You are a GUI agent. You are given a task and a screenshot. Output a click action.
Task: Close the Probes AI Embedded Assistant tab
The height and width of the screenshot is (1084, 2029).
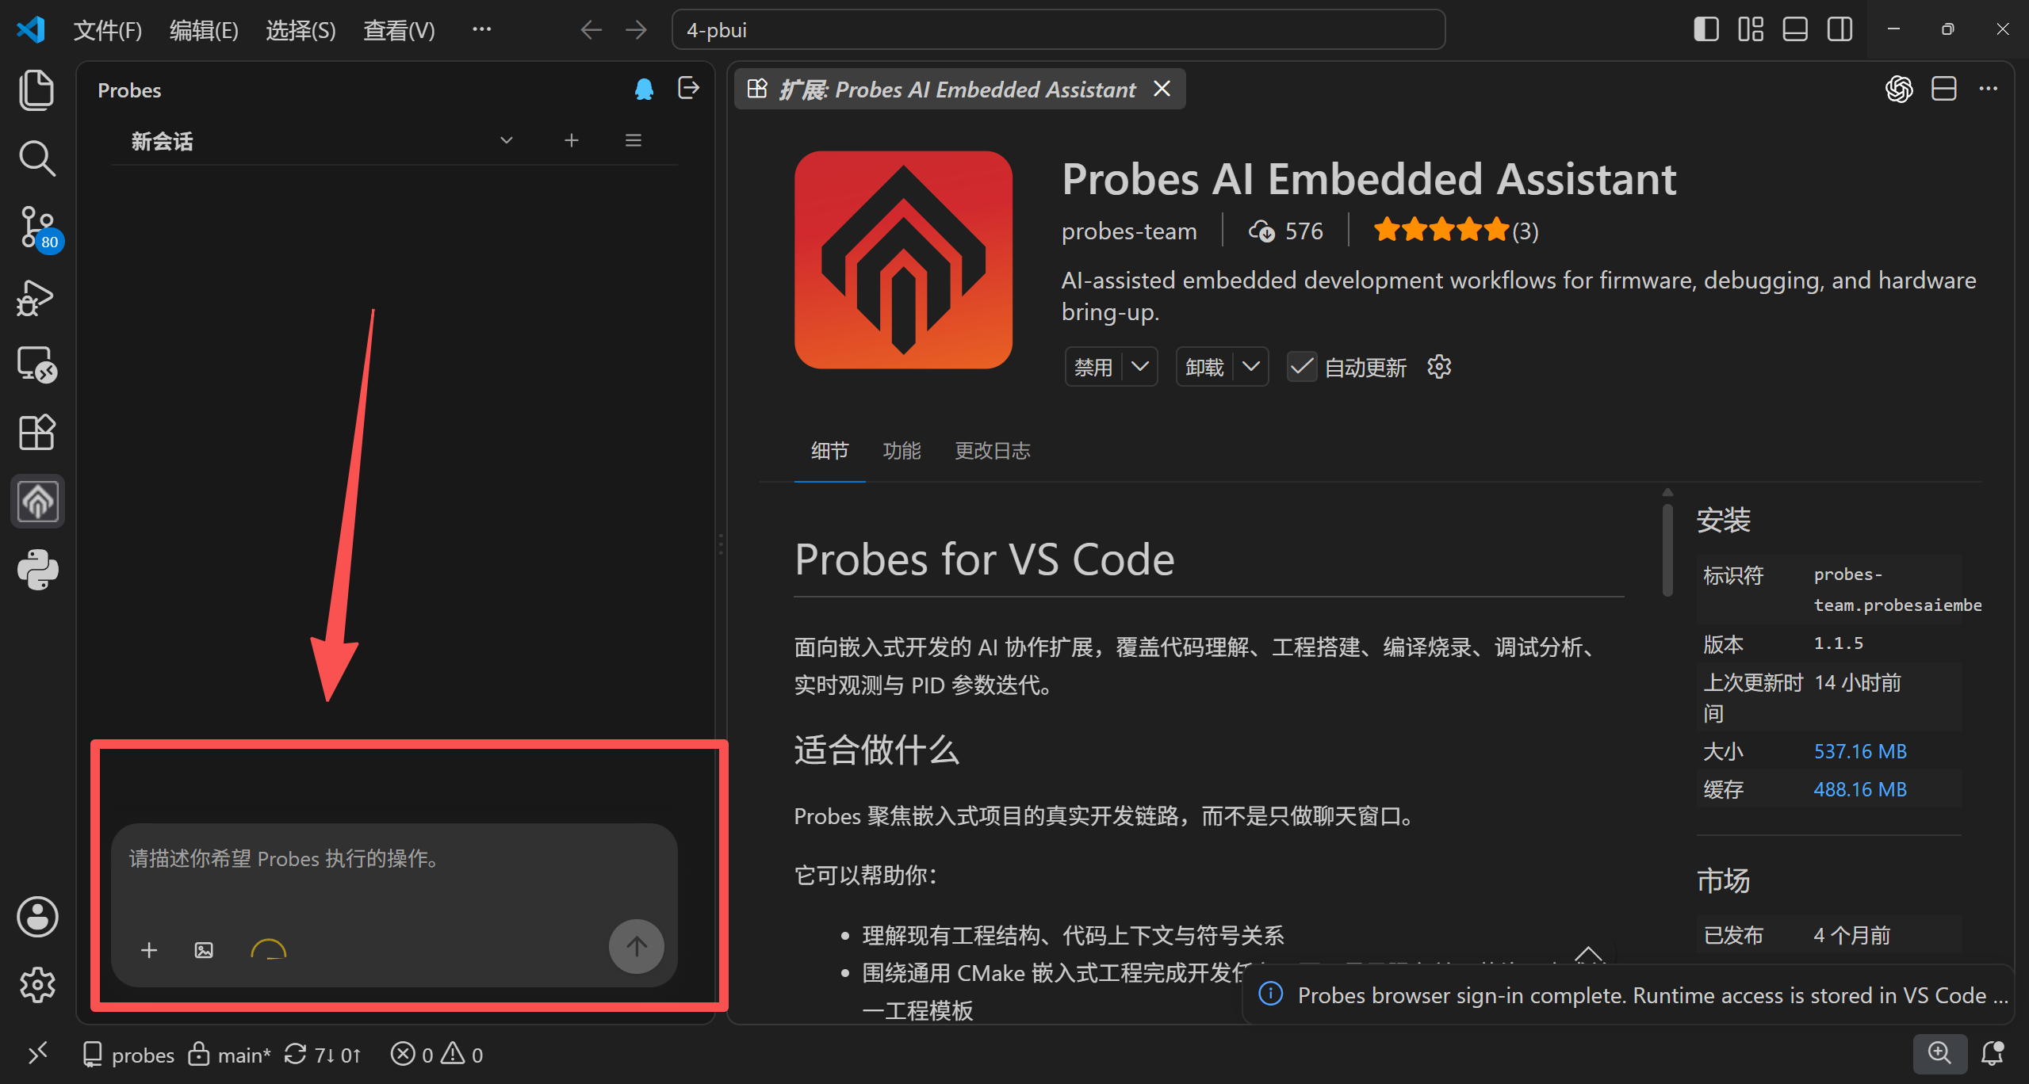[1162, 89]
